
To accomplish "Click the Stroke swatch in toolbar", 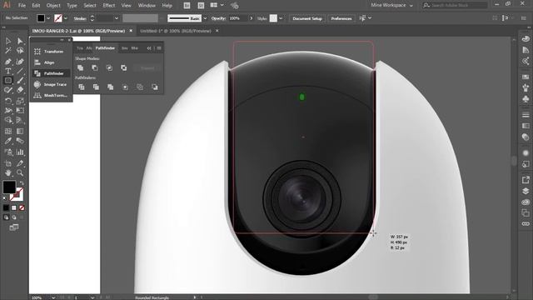I will [x=17, y=194].
